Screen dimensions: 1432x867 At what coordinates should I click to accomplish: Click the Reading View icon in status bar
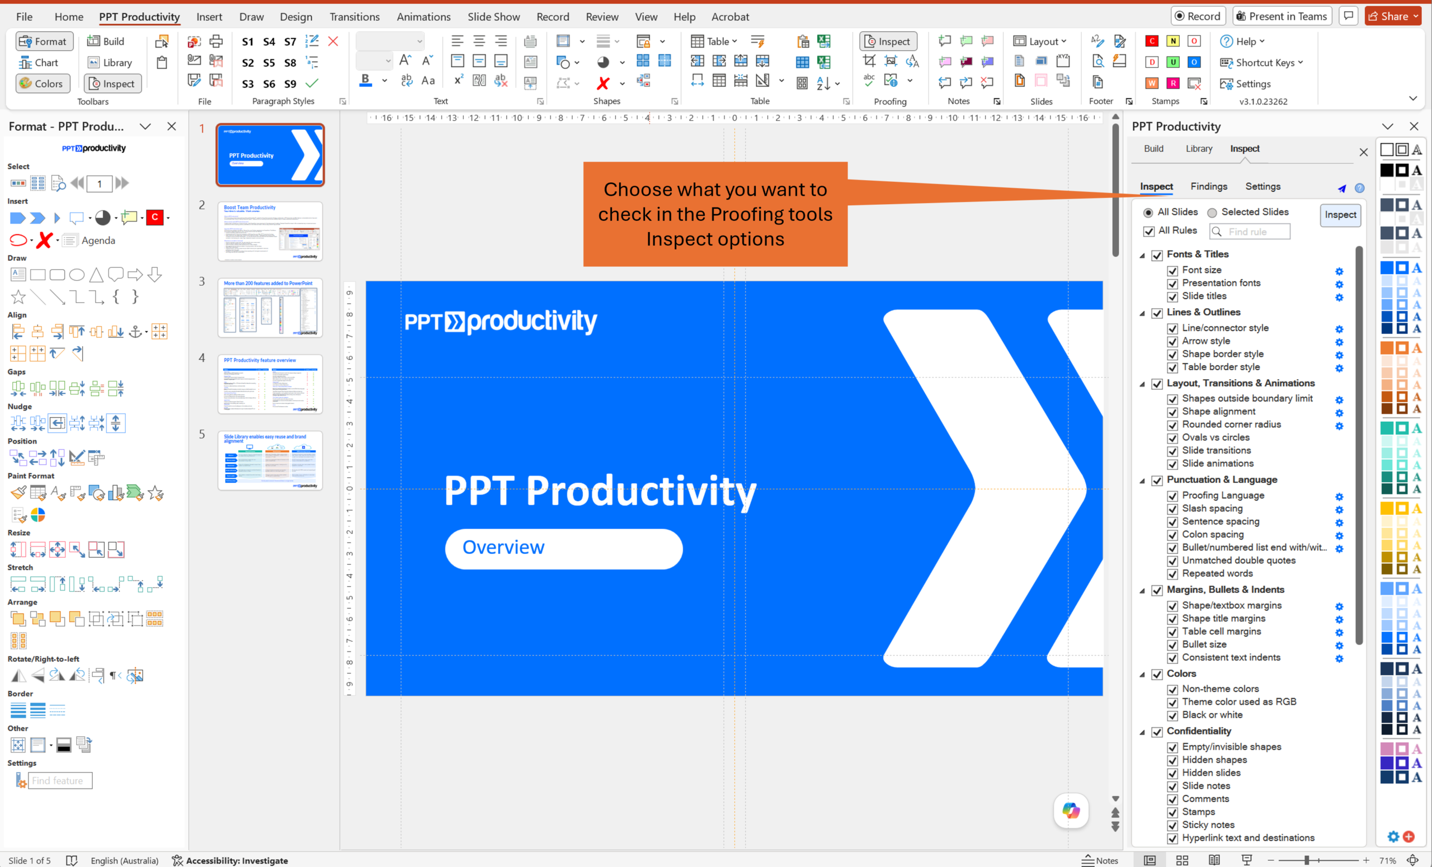1214,860
